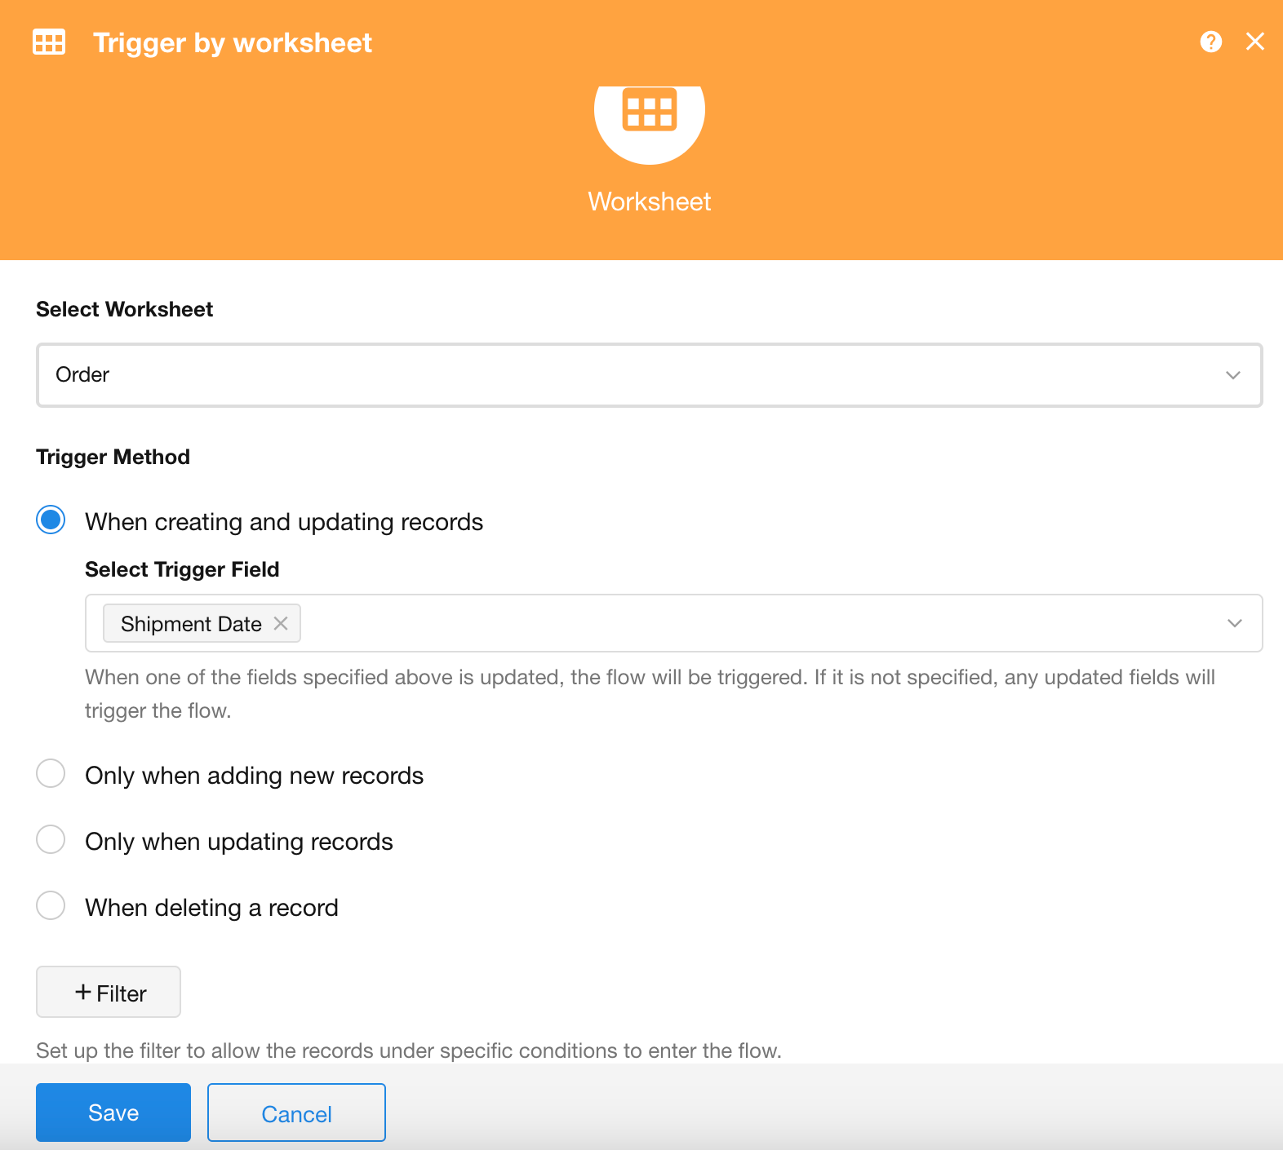This screenshot has width=1283, height=1150.
Task: Click the 'Select Trigger Field' heading
Action: coord(182,569)
